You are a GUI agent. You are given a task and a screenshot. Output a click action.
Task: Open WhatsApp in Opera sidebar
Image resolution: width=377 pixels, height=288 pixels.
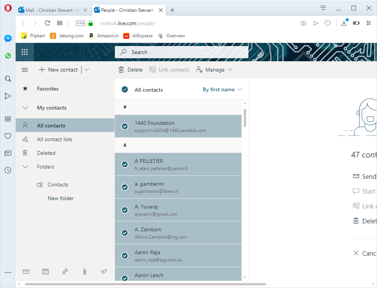pyautogui.click(x=8, y=56)
